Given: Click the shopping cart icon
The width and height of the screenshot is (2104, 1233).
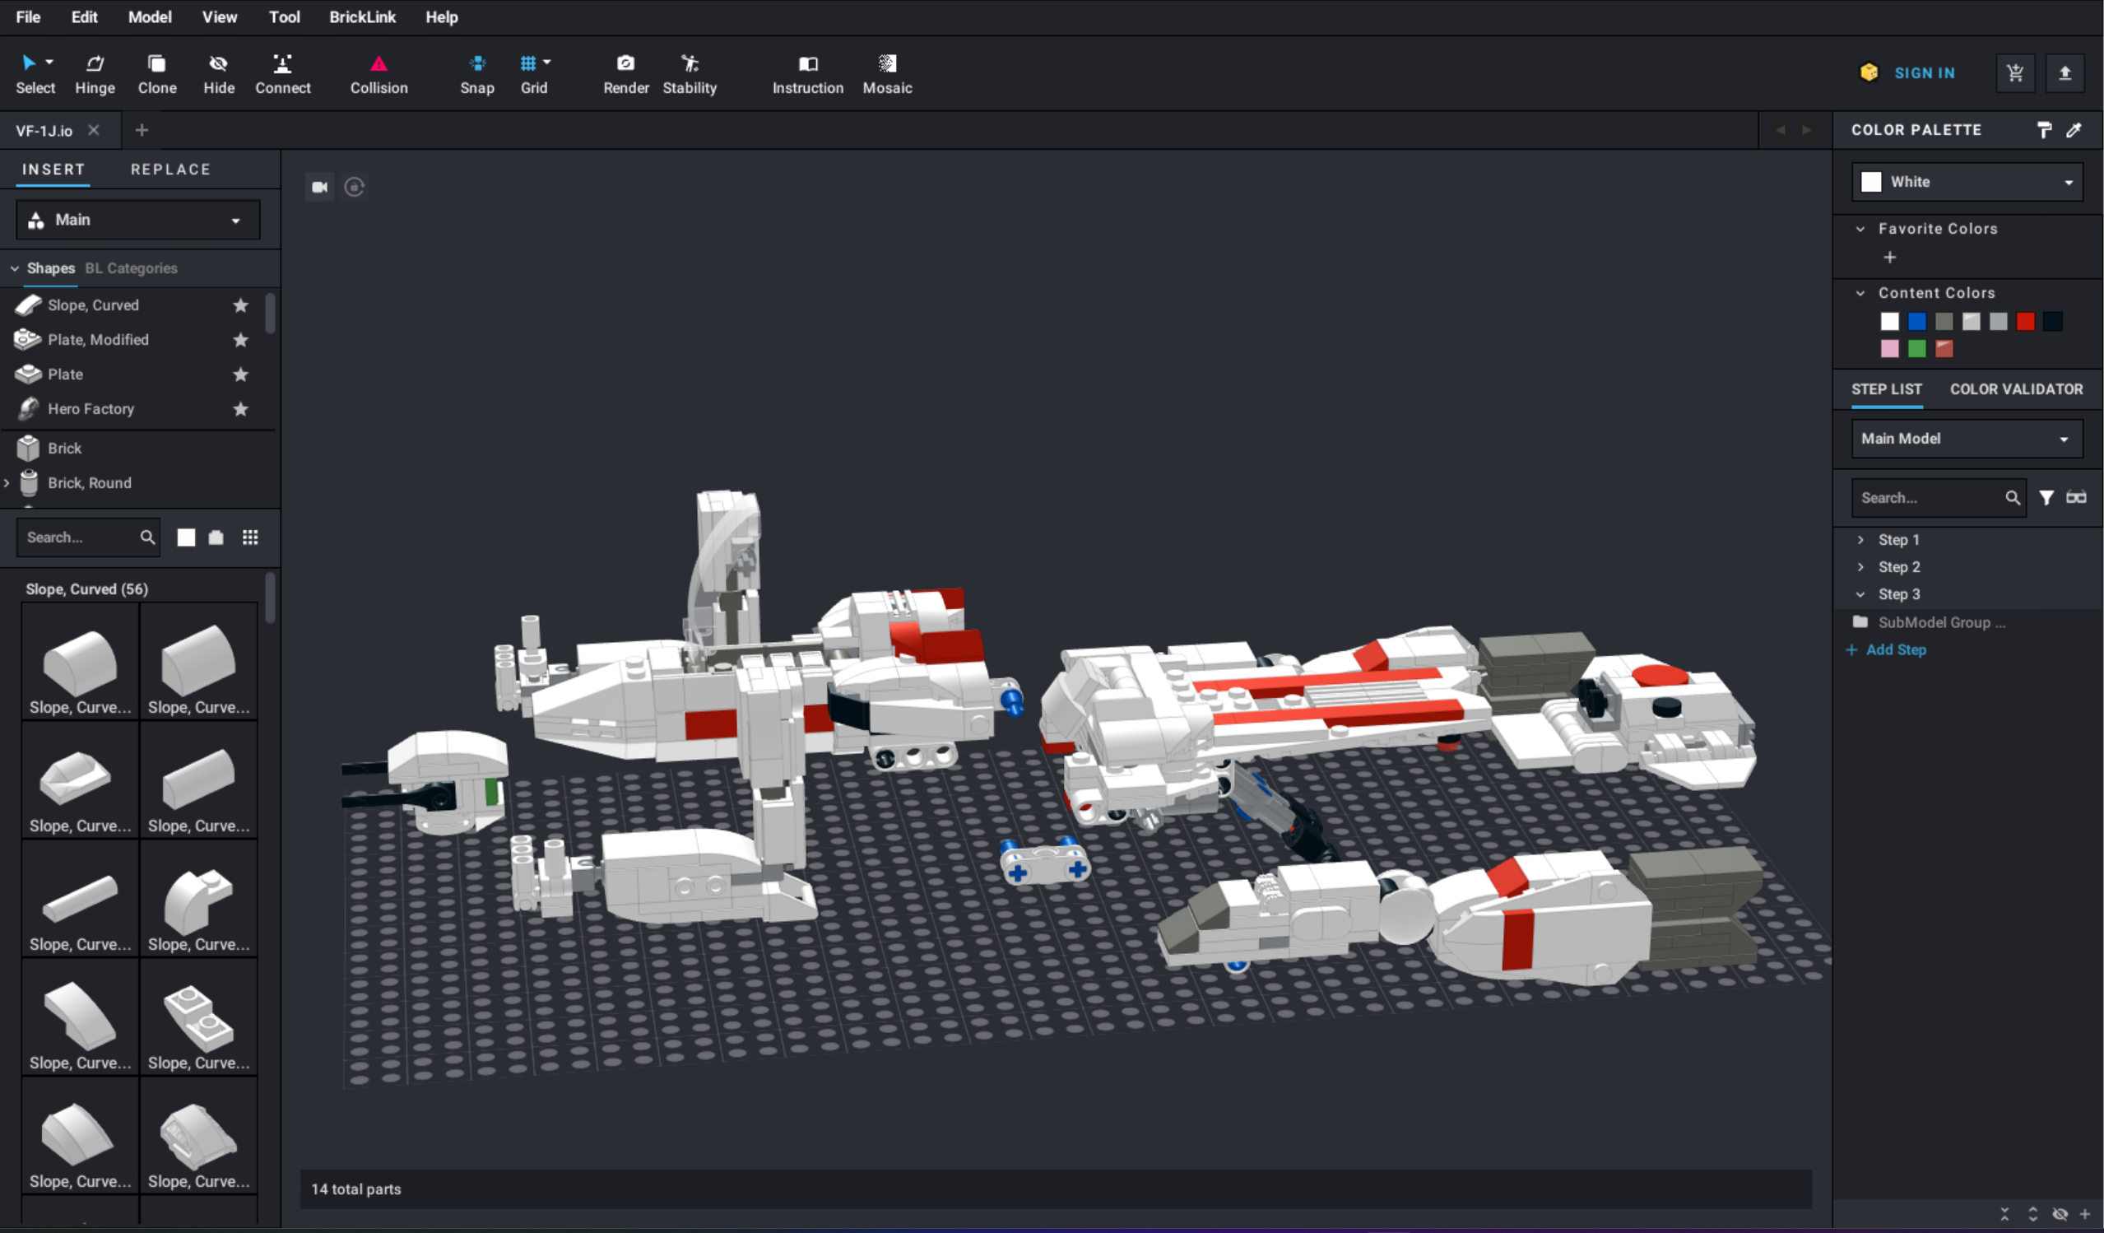Looking at the screenshot, I should (x=2014, y=73).
